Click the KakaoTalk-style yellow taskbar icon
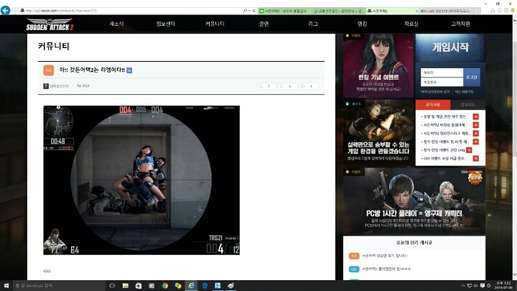 click(178, 286)
